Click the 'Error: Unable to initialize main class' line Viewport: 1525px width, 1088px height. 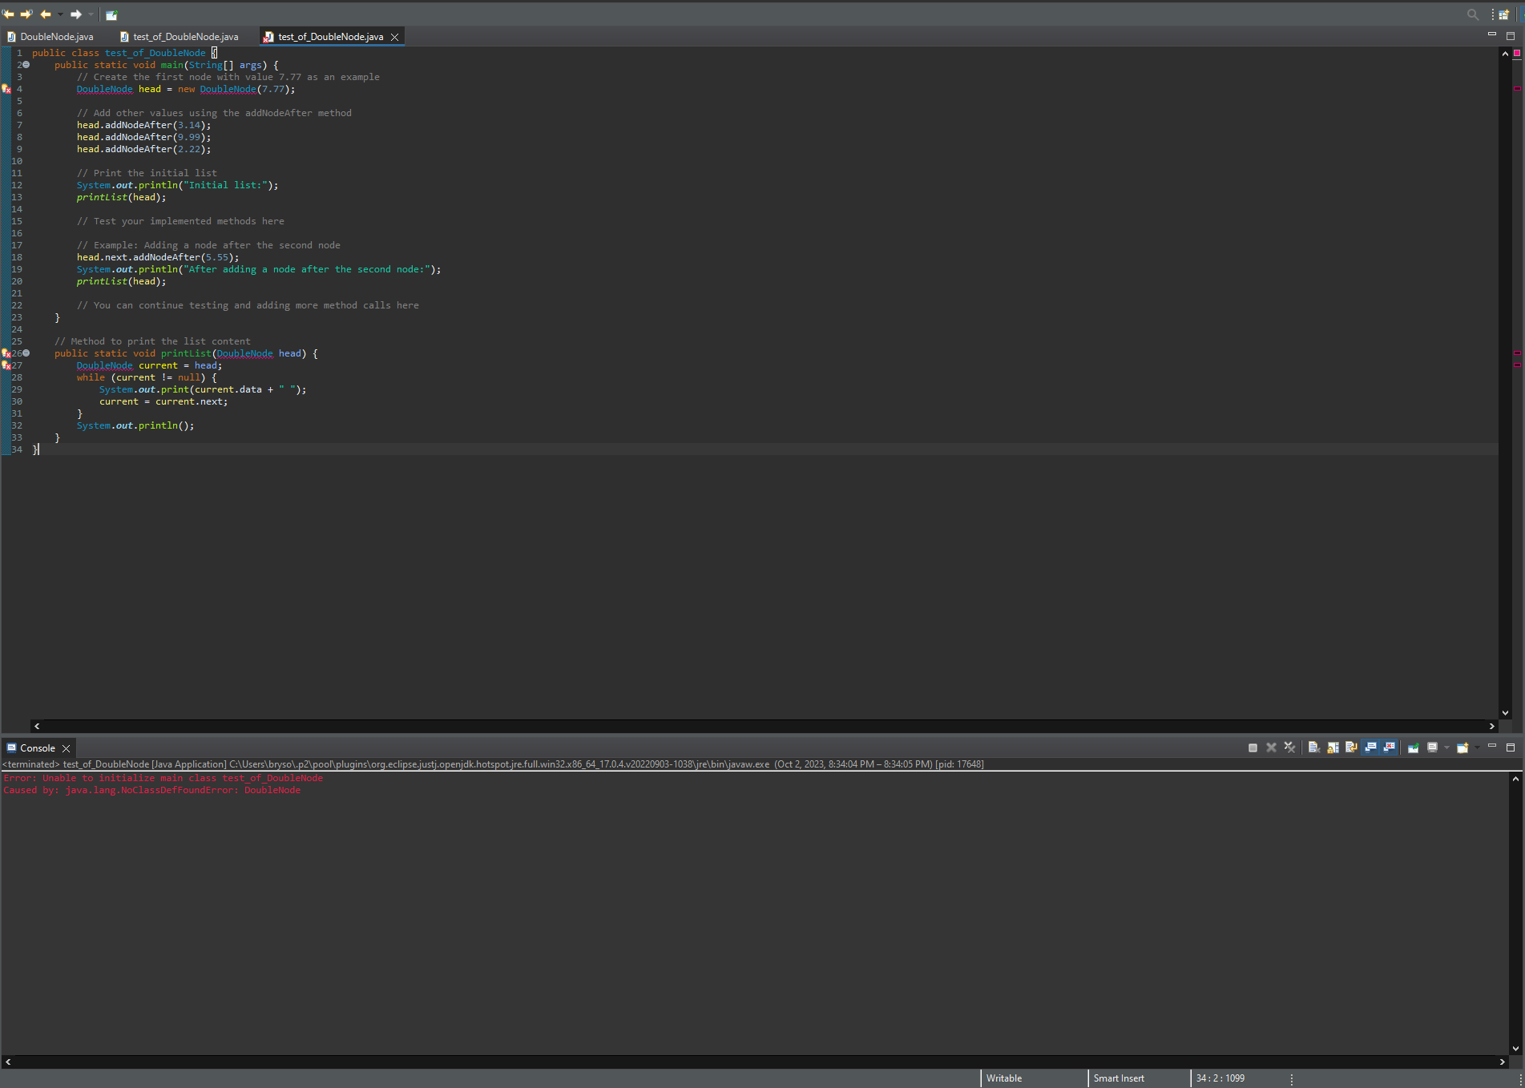(163, 778)
